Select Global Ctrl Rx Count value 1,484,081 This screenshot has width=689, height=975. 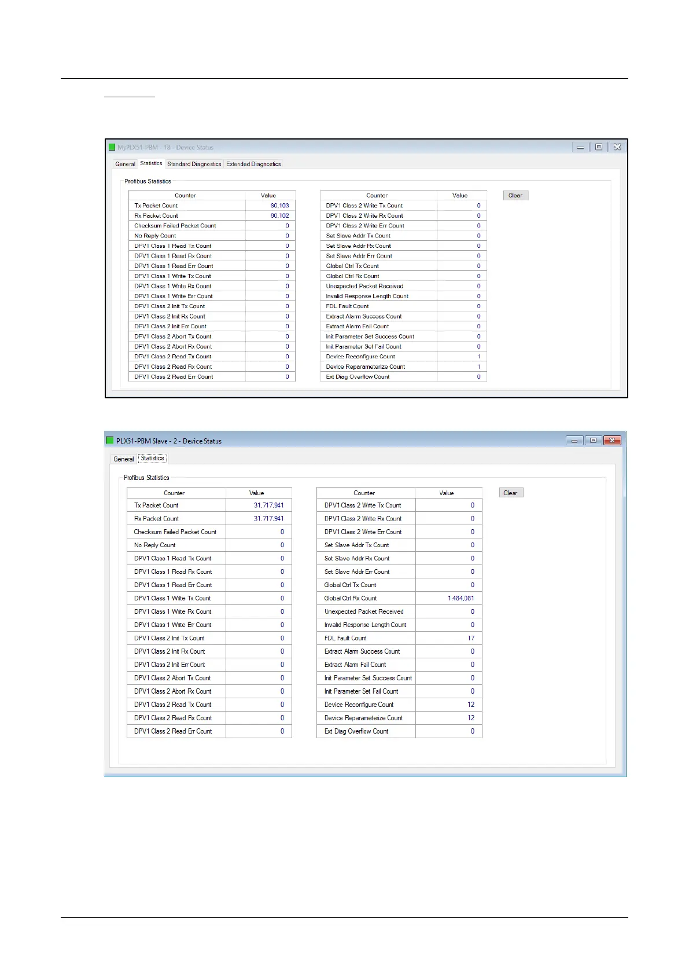pos(460,599)
